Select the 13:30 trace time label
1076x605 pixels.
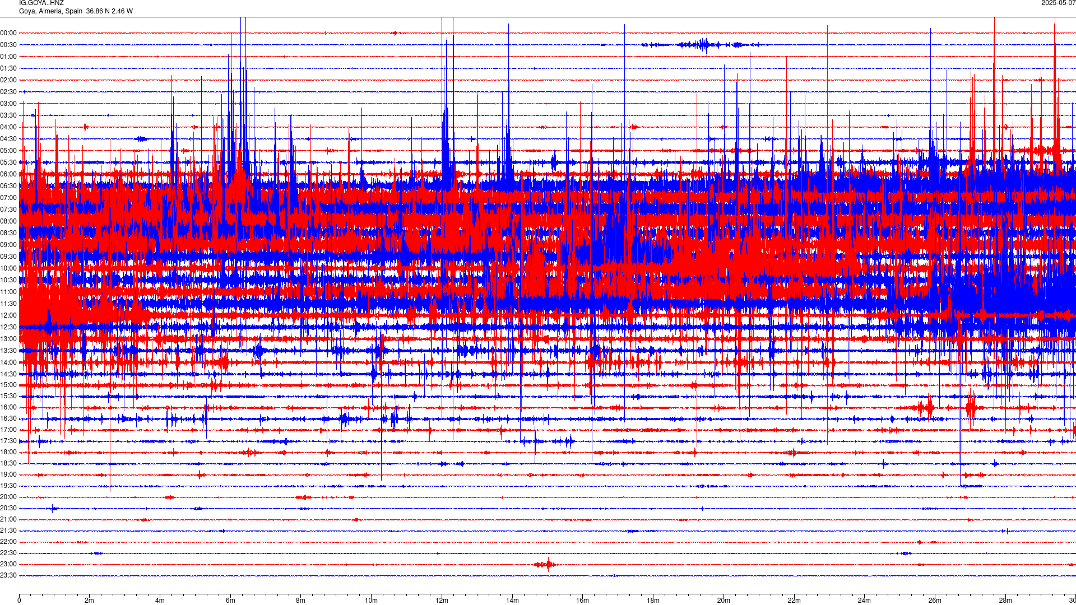click(8, 351)
